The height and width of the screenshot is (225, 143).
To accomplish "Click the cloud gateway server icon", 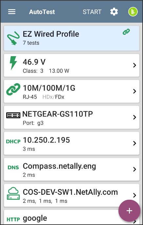I will (x=13, y=193).
